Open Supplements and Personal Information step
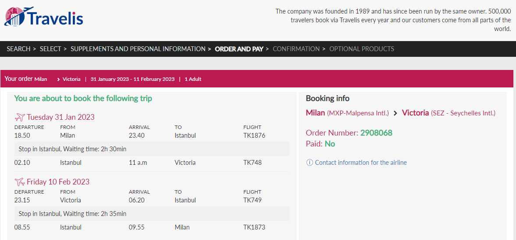The image size is (516, 240). click(x=138, y=49)
